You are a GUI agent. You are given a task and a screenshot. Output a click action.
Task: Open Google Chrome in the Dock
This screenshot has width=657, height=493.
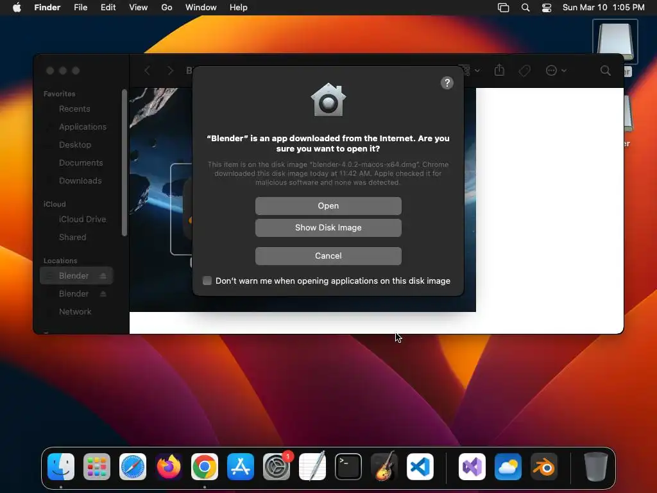click(x=205, y=467)
